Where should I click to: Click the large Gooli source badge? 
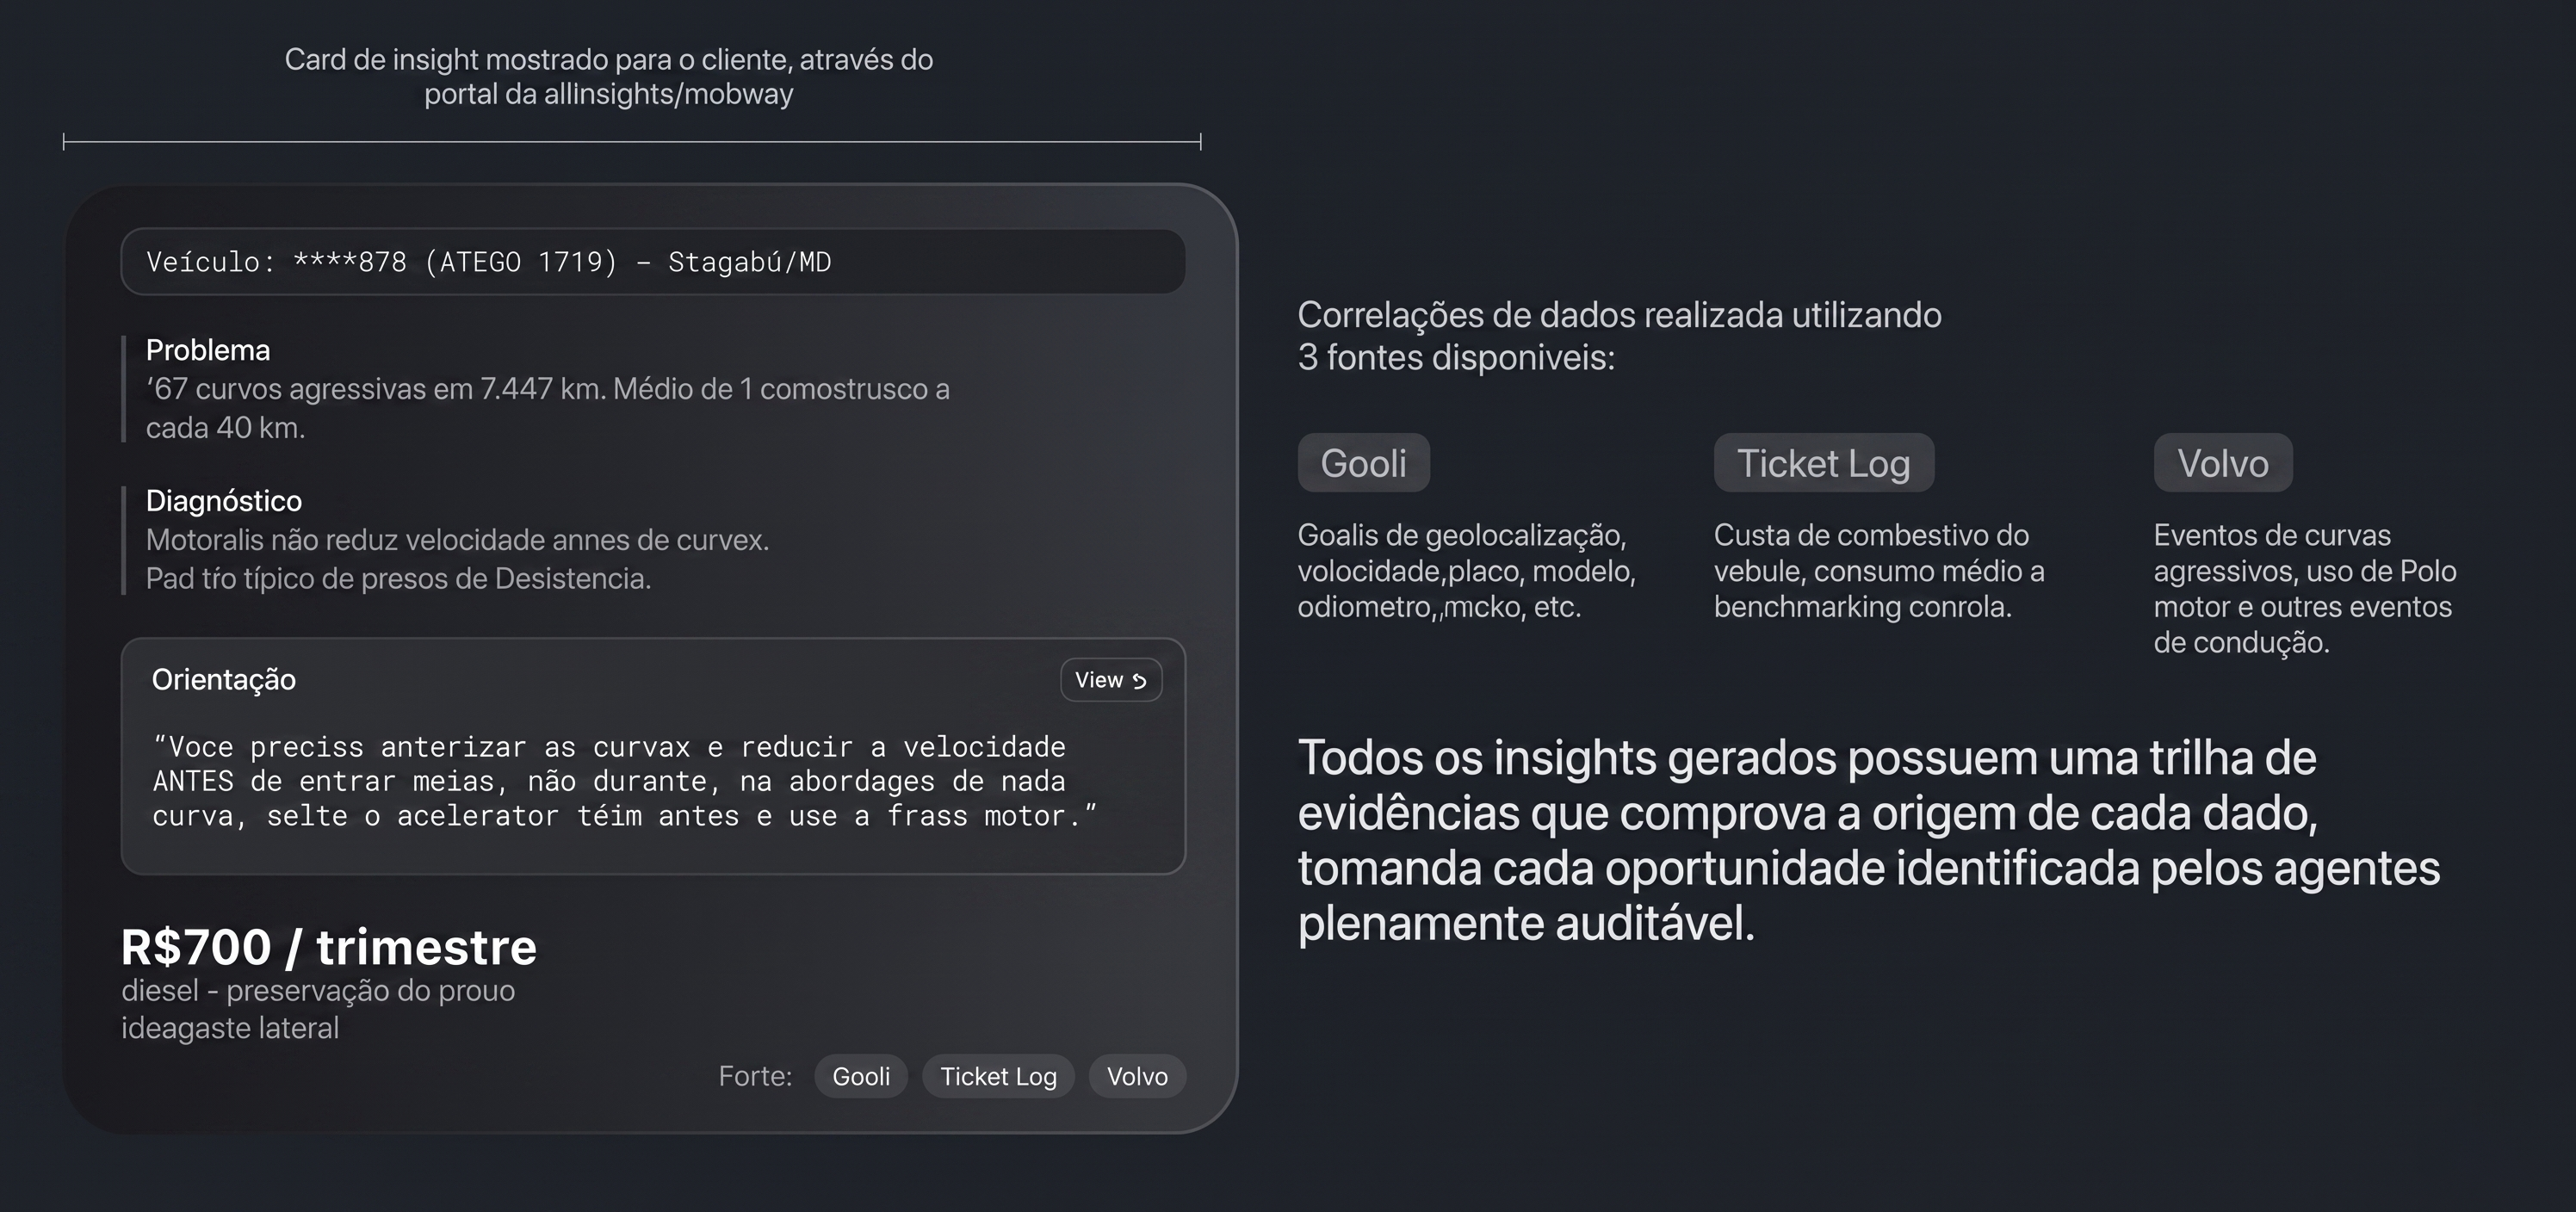1363,463
